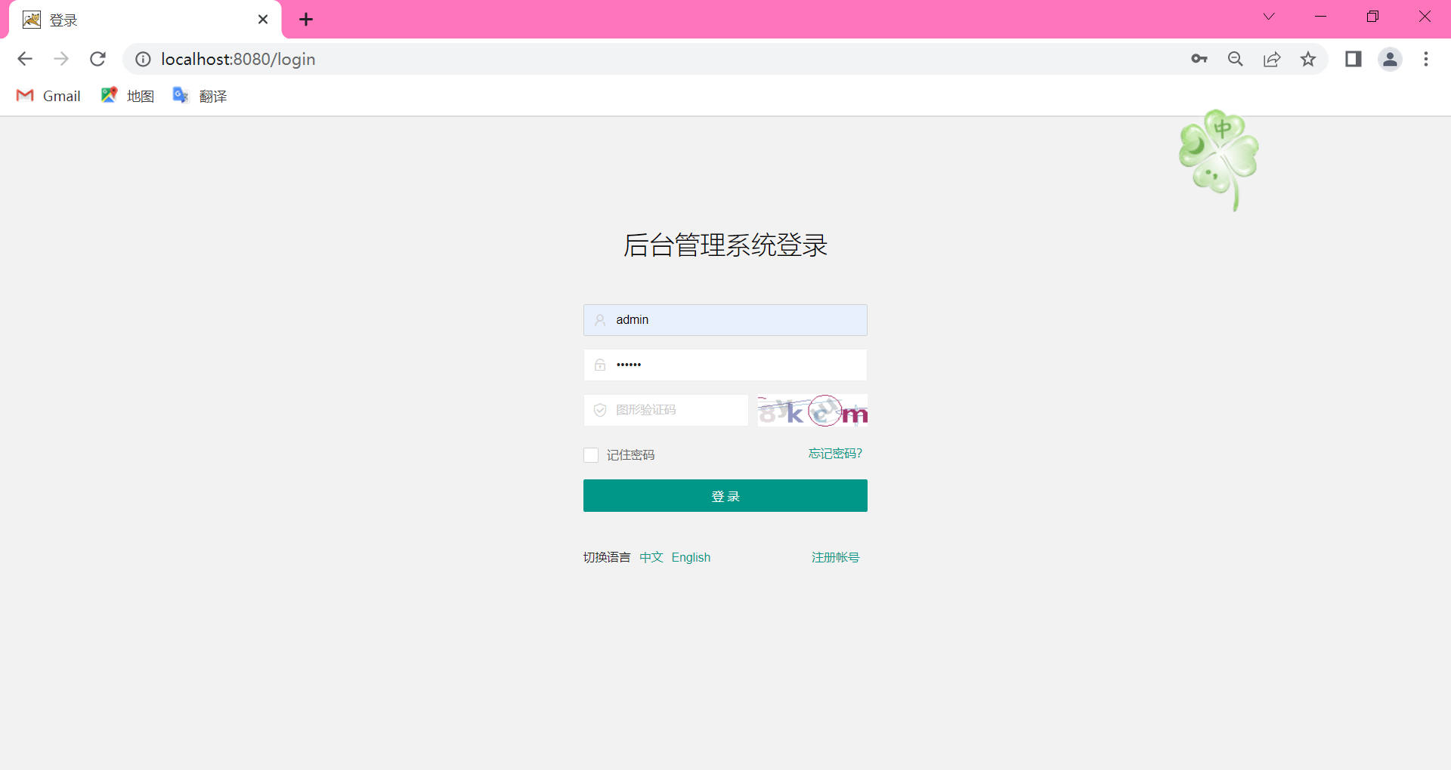
Task: Toggle the browser side panel
Action: (x=1354, y=59)
